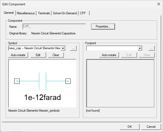163x132 pixels.
Task: Click the component Name field
Action: point(54,26)
